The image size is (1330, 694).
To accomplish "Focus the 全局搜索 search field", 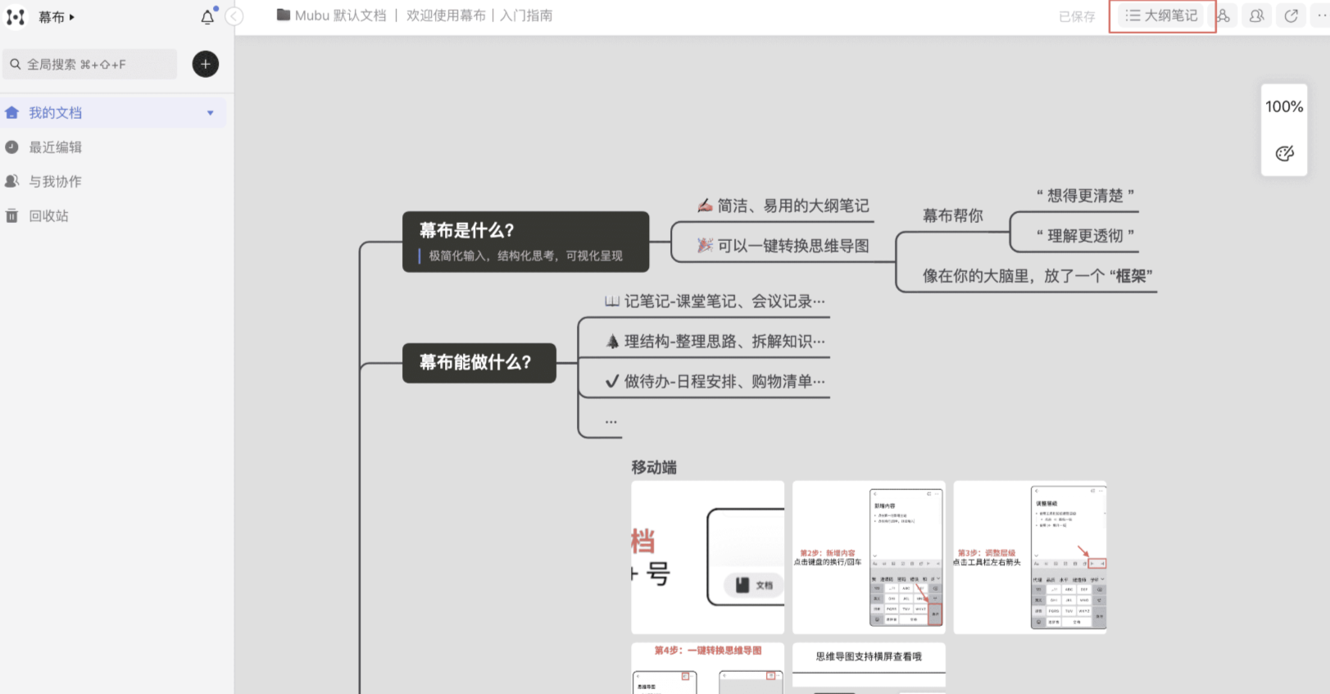I will 90,64.
